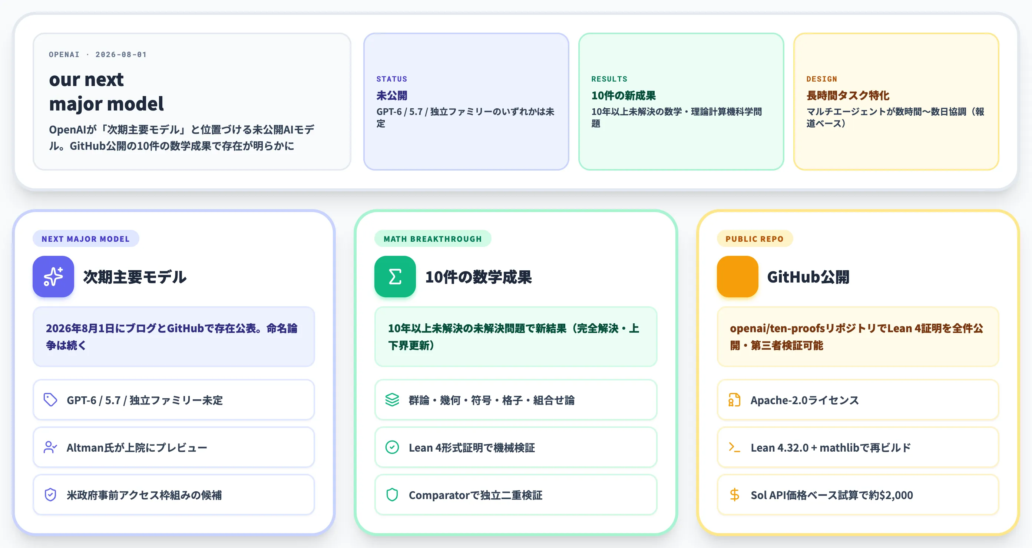
Task: Open the RESULTS 10件の新成果 card
Action: [681, 101]
